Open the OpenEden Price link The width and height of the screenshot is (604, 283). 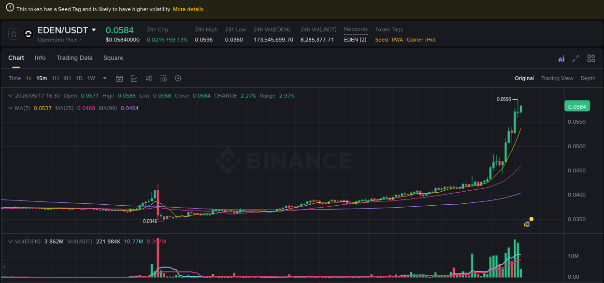click(59, 40)
